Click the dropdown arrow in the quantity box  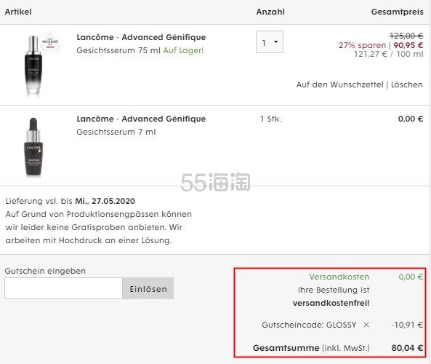(x=275, y=41)
